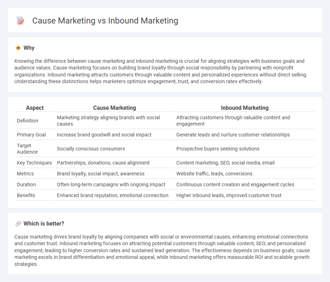This screenshot has width=330, height=282.
Task: Click cell 'Marketing strategy aligning brands with social causes'
Action: pyautogui.click(x=114, y=121)
